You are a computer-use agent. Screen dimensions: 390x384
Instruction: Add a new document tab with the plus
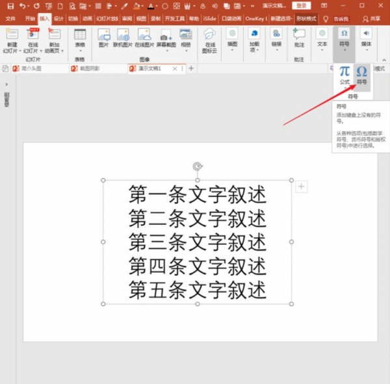click(x=191, y=68)
